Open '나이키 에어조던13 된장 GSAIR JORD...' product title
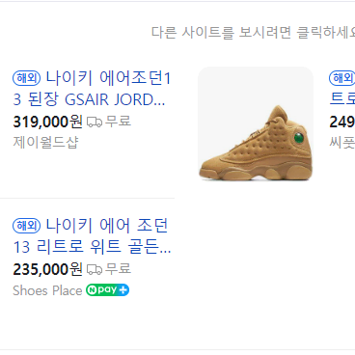The width and height of the screenshot is (355, 355). (x=92, y=89)
